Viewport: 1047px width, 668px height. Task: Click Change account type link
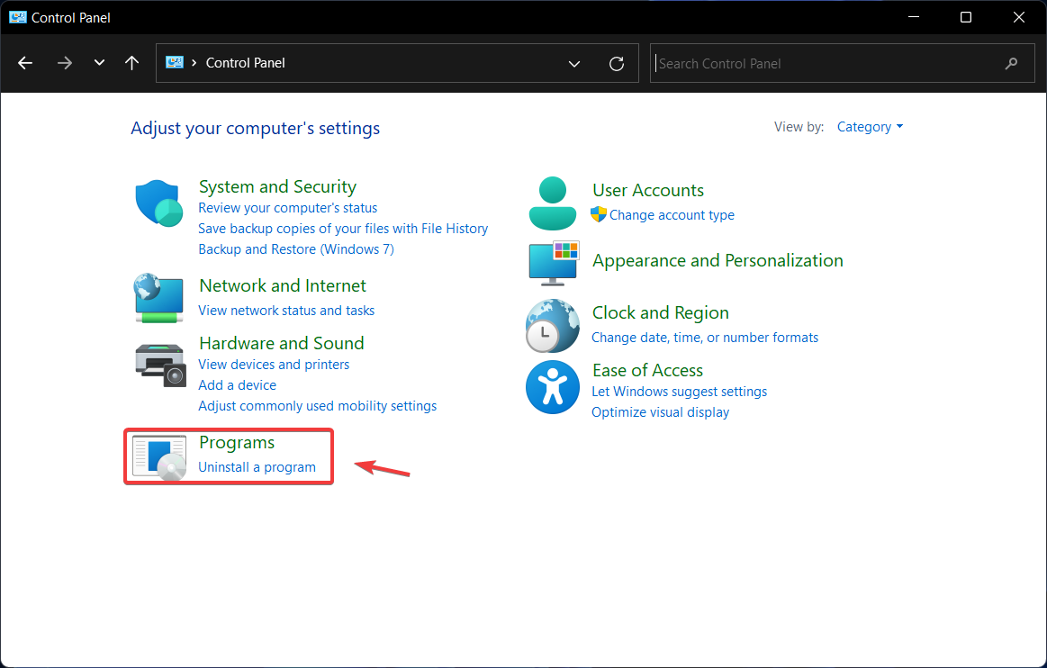(x=672, y=214)
